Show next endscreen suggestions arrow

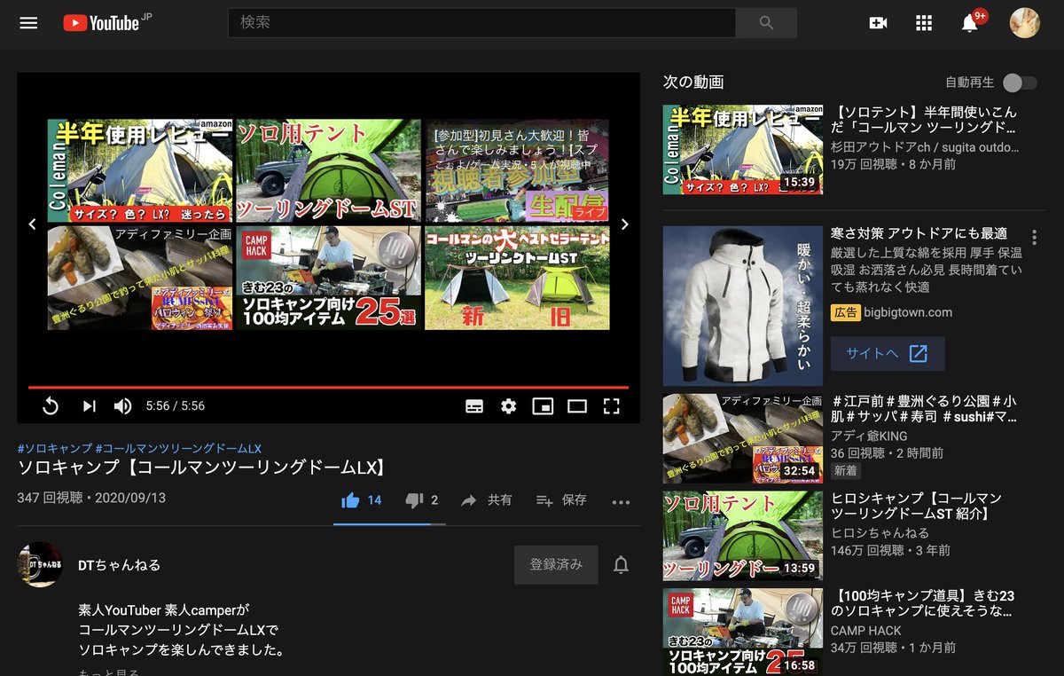(624, 224)
